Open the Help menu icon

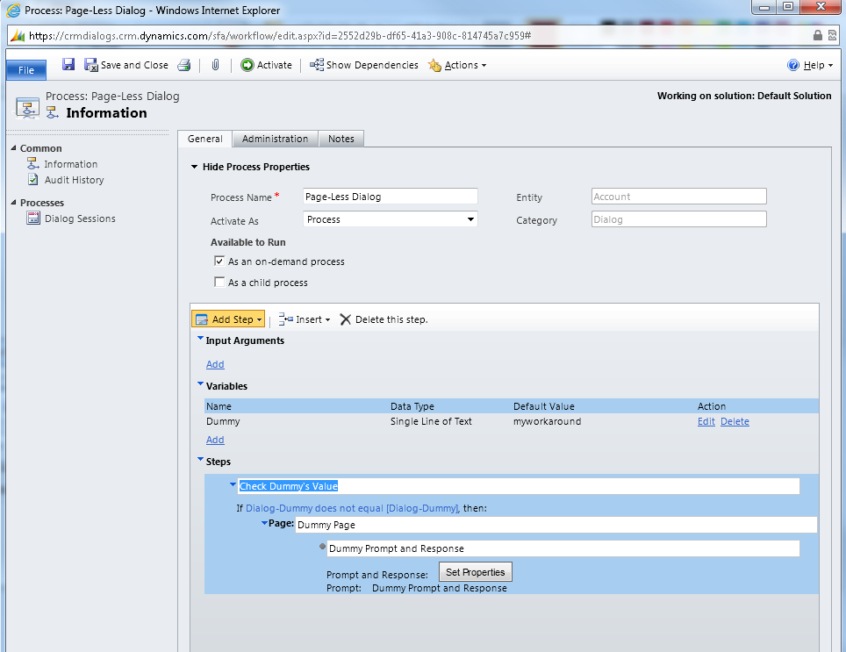coord(793,65)
